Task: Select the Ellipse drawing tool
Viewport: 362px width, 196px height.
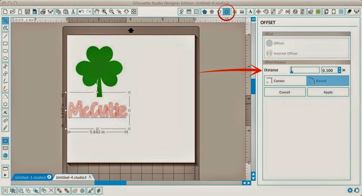Action: (5, 58)
